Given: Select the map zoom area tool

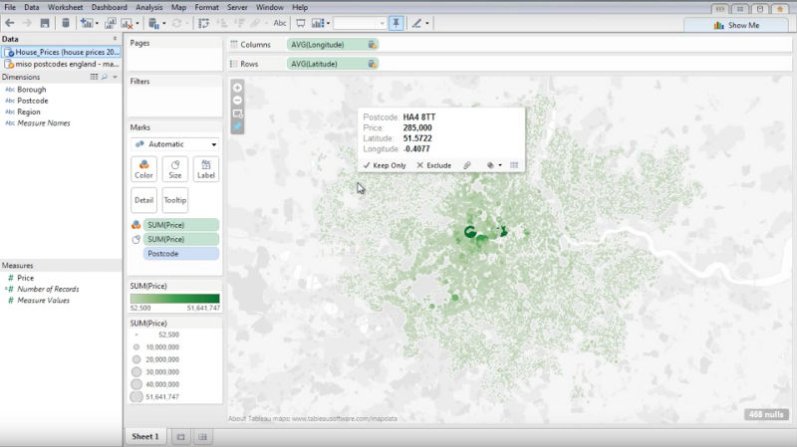Looking at the screenshot, I should [x=237, y=113].
